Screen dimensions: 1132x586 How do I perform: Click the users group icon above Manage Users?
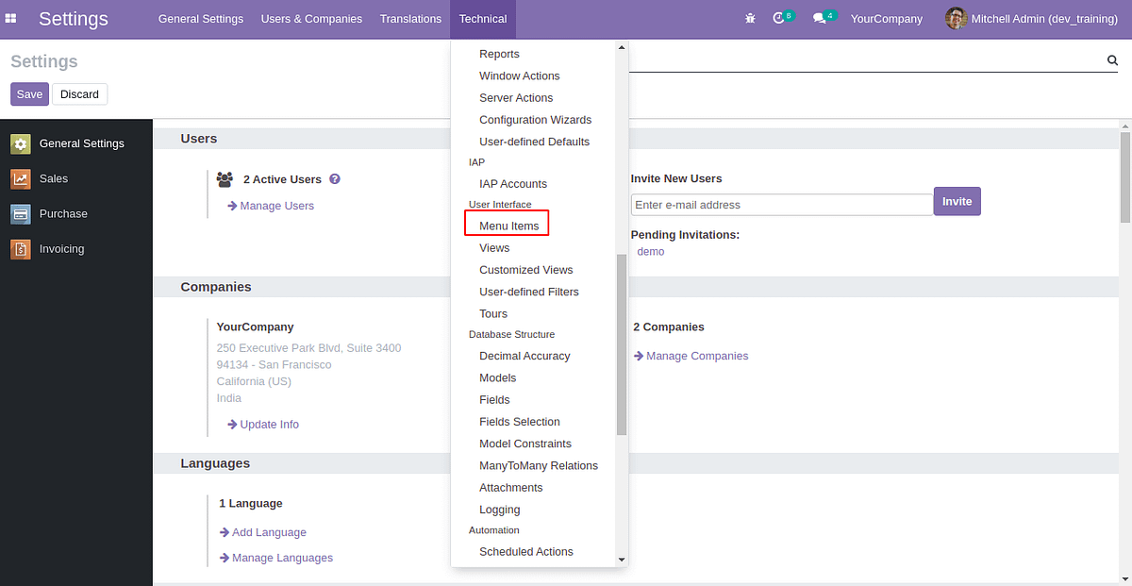coord(224,179)
